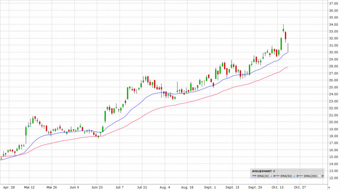340x191 pixels.
Task: Click the 37.00 price axis label
Action: tap(333, 3)
